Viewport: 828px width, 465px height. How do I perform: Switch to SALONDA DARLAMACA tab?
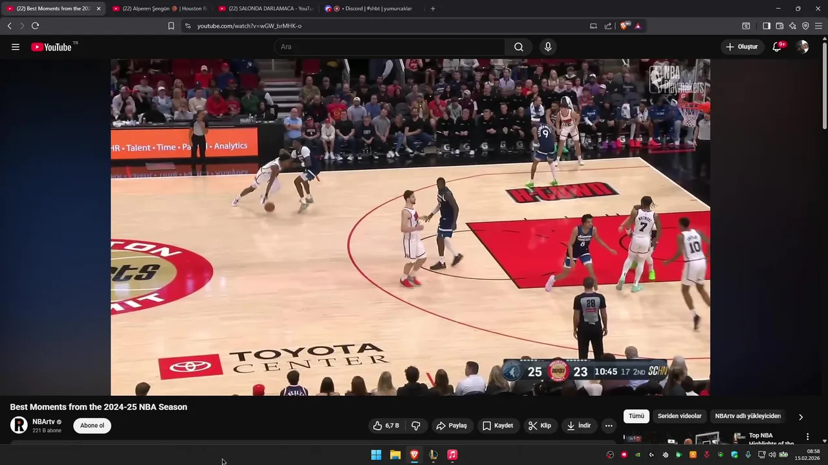(266, 8)
